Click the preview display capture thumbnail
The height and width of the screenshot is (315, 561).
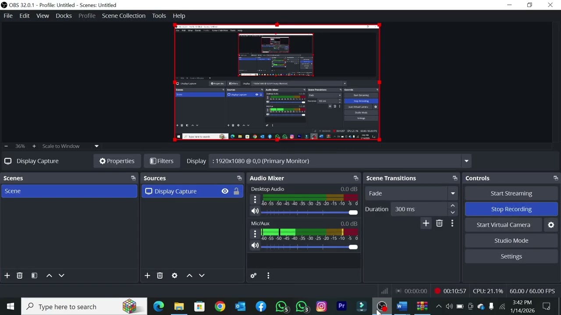pos(277,83)
